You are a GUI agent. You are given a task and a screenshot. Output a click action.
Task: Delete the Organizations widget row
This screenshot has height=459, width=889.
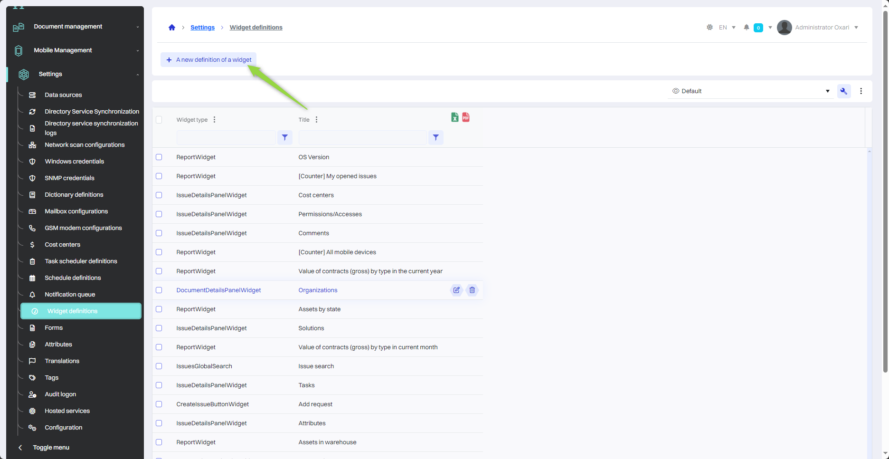click(472, 290)
